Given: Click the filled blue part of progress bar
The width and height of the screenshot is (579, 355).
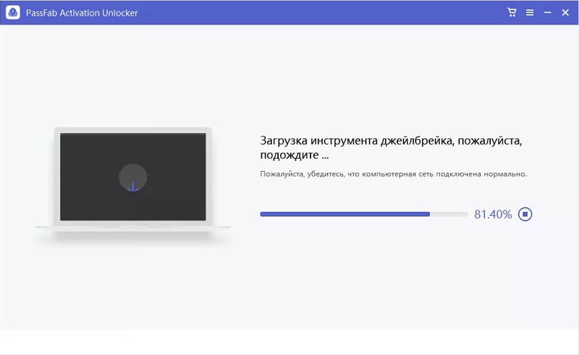Looking at the screenshot, I should click(344, 214).
